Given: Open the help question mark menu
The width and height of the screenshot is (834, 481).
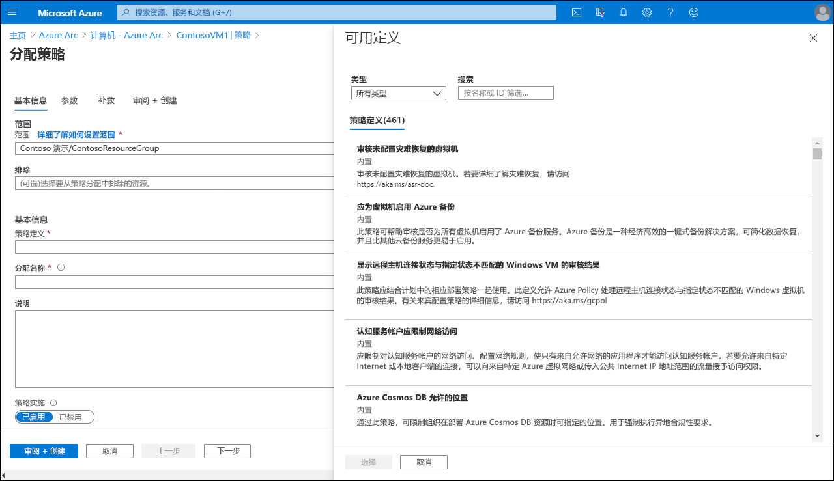Looking at the screenshot, I should point(670,12).
